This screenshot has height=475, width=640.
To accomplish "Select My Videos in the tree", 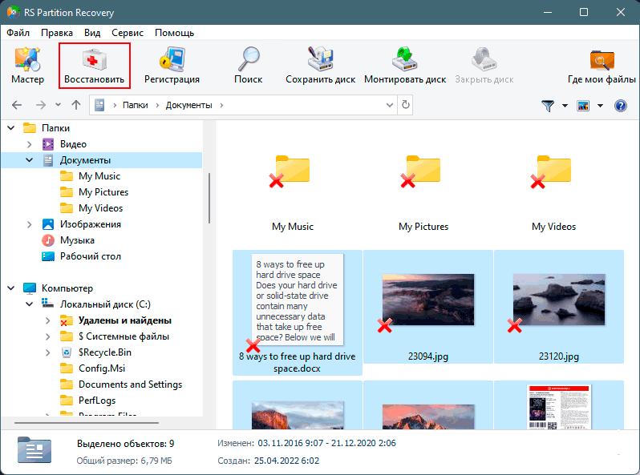I will (101, 208).
